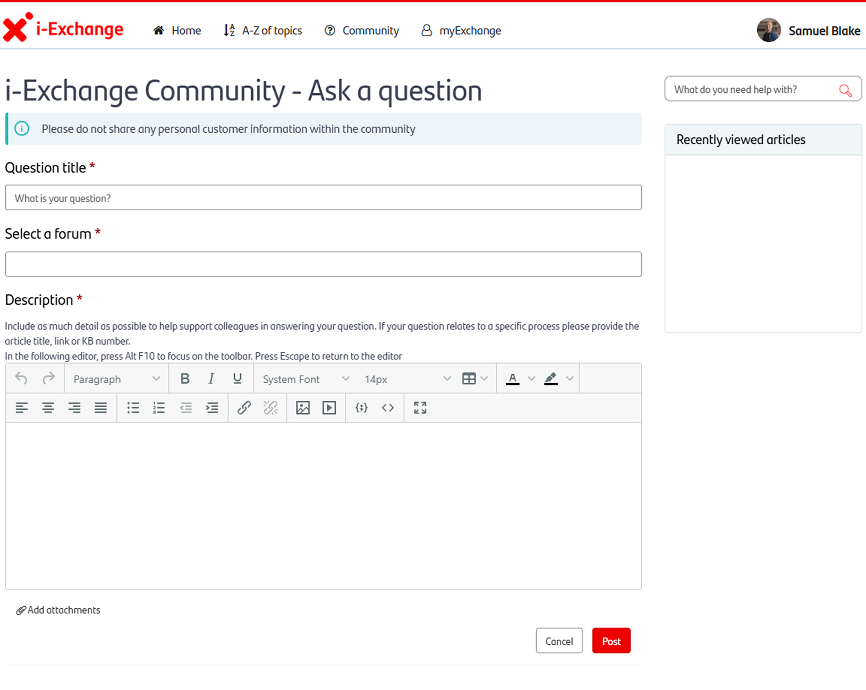The image size is (866, 690).
Task: Apply the background highlight color
Action: tap(551, 378)
